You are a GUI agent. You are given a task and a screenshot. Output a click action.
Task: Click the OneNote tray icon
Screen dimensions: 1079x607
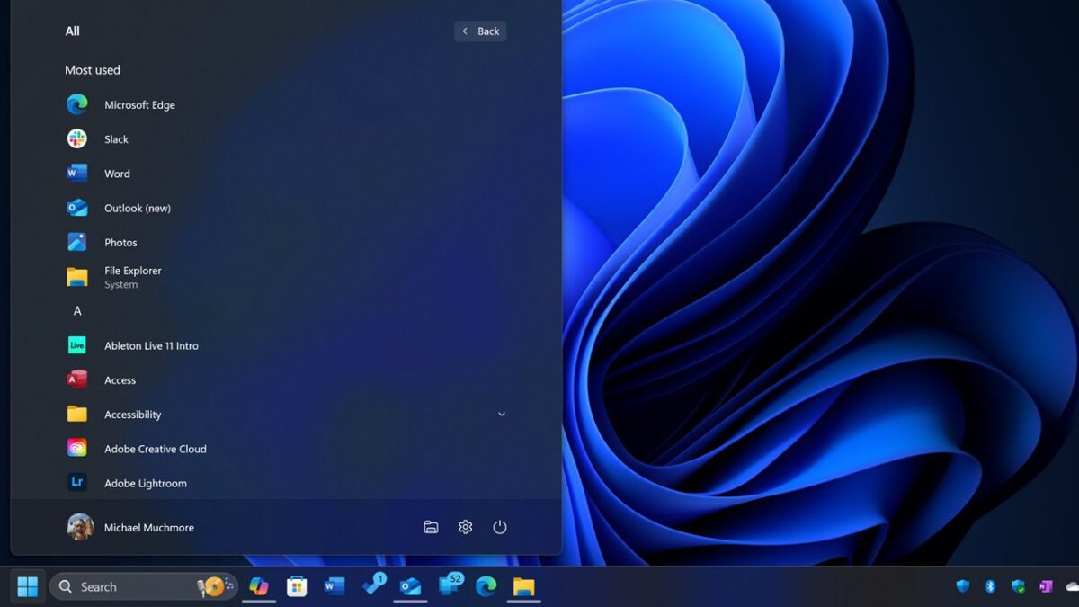click(1045, 586)
